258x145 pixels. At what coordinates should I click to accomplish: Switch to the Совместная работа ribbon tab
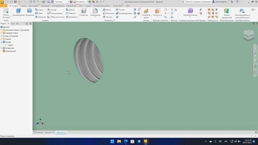point(102,6)
